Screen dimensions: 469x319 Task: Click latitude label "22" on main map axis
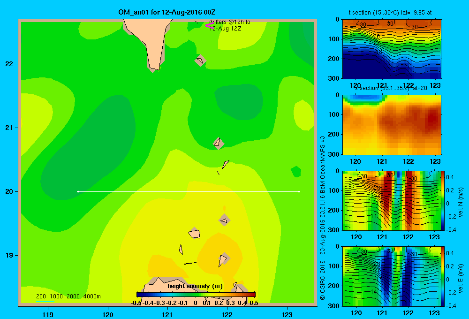(x=9, y=64)
